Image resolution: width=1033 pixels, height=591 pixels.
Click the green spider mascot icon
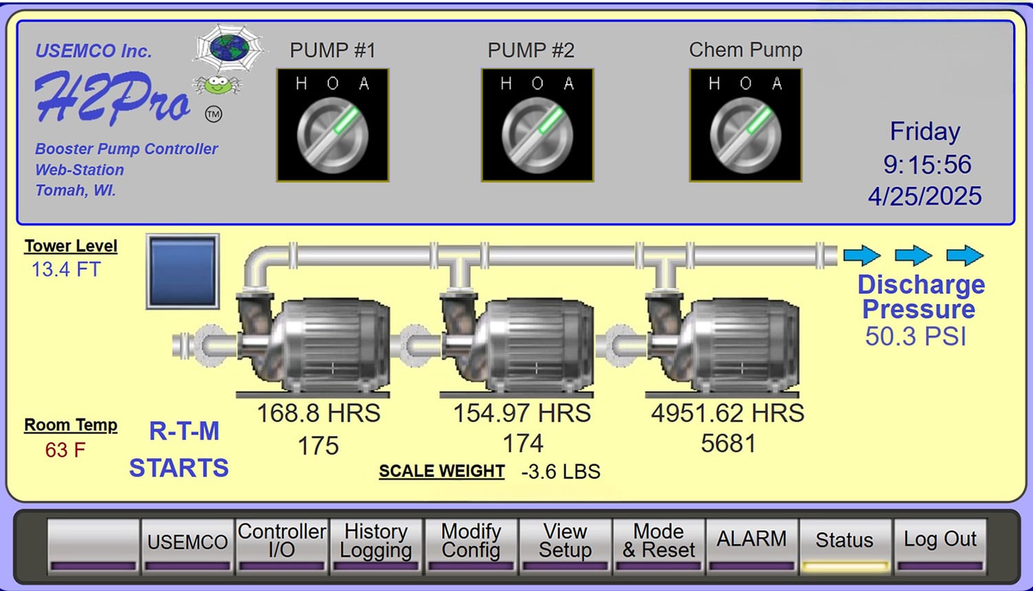coord(217,85)
